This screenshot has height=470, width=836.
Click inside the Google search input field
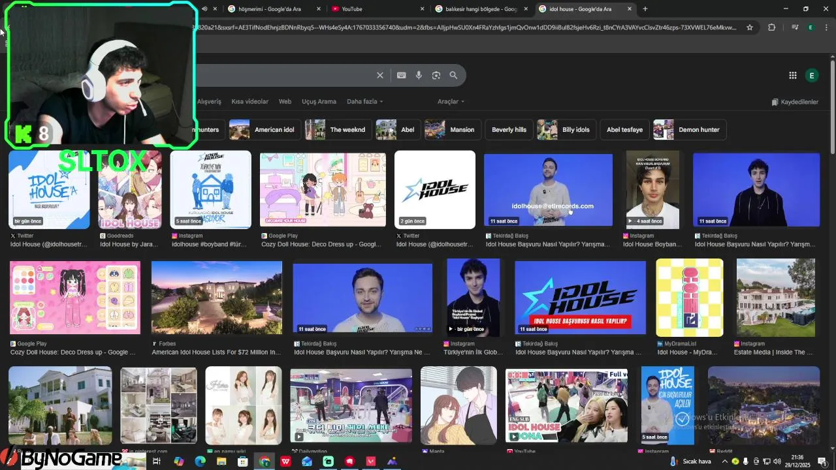click(284, 75)
